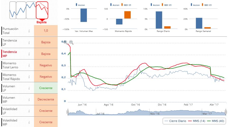Click the zoom-in magnifier on the chart
The image size is (229, 127).
[66, 43]
